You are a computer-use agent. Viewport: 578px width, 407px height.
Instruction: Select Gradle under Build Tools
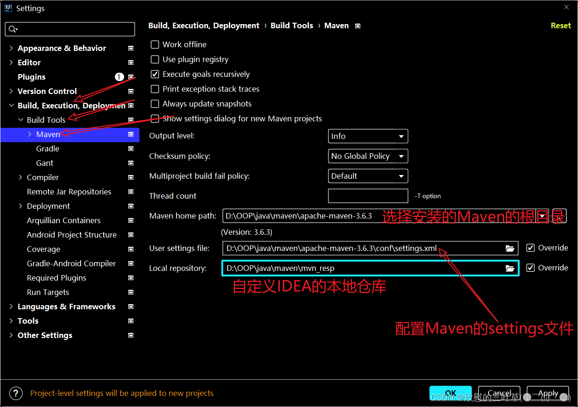point(48,149)
